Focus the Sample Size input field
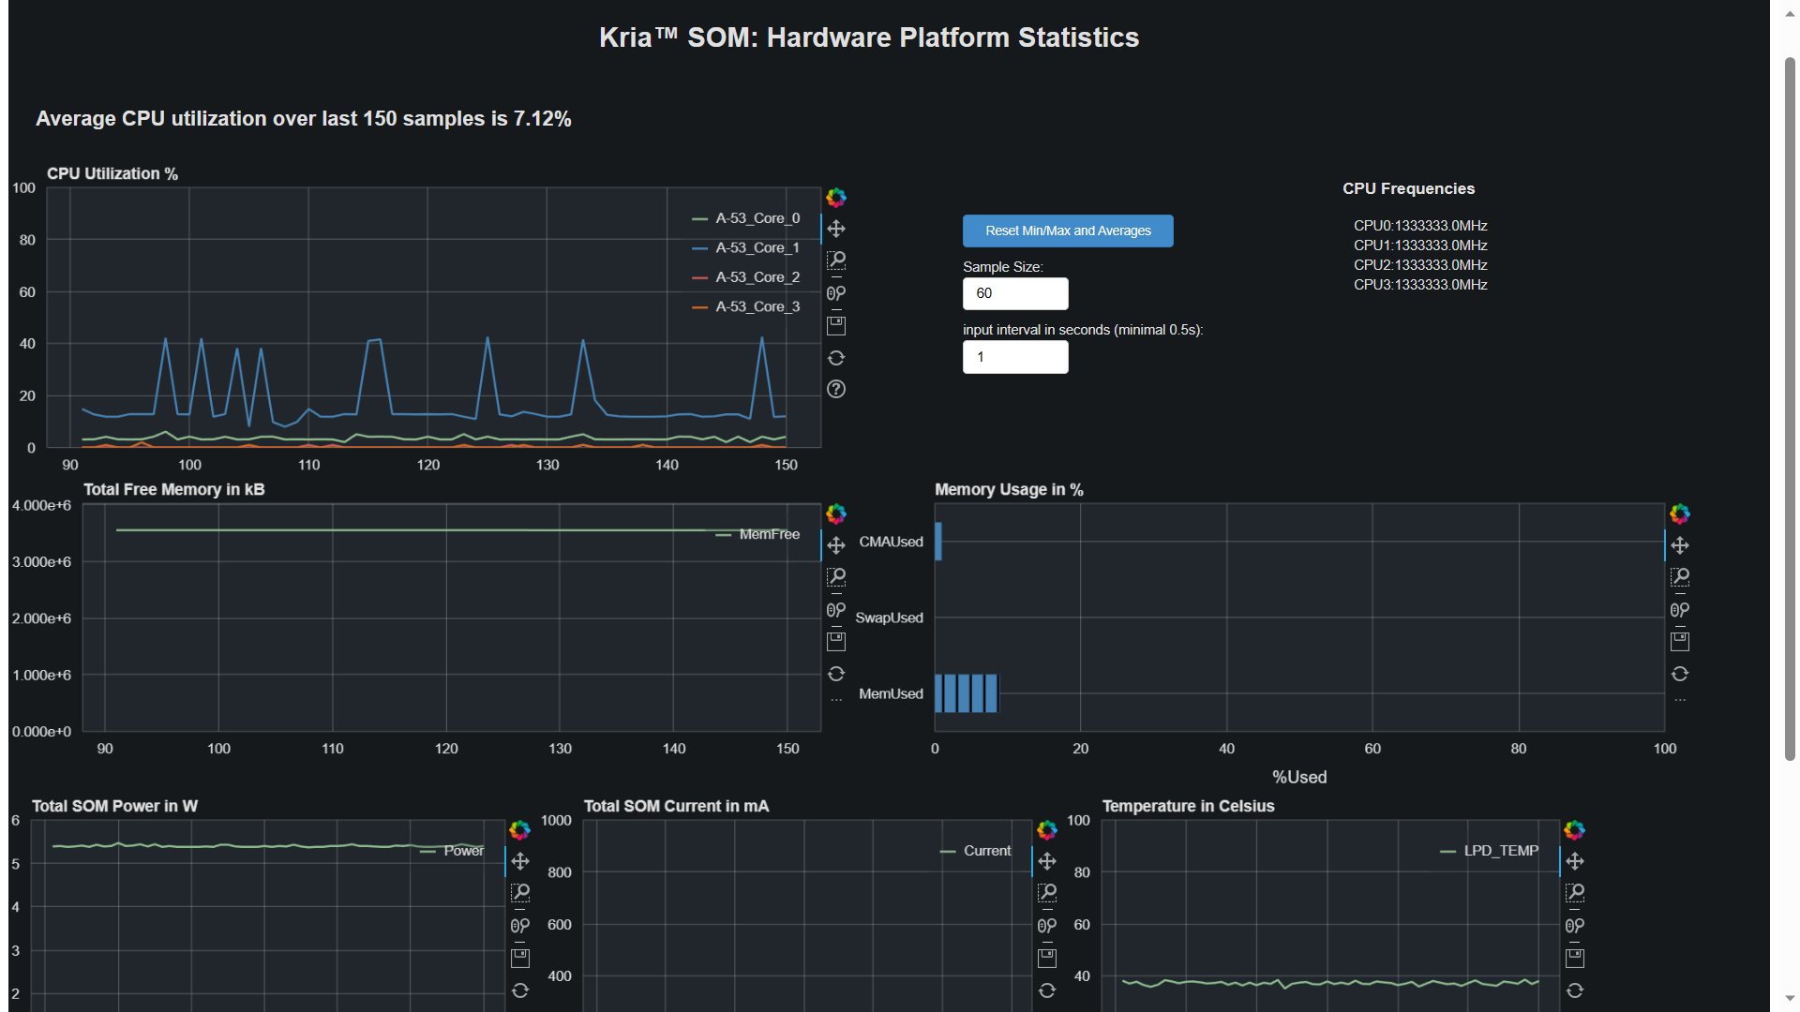This screenshot has width=1800, height=1012. click(1015, 293)
